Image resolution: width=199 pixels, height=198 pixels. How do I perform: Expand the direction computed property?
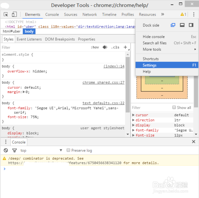(133, 120)
